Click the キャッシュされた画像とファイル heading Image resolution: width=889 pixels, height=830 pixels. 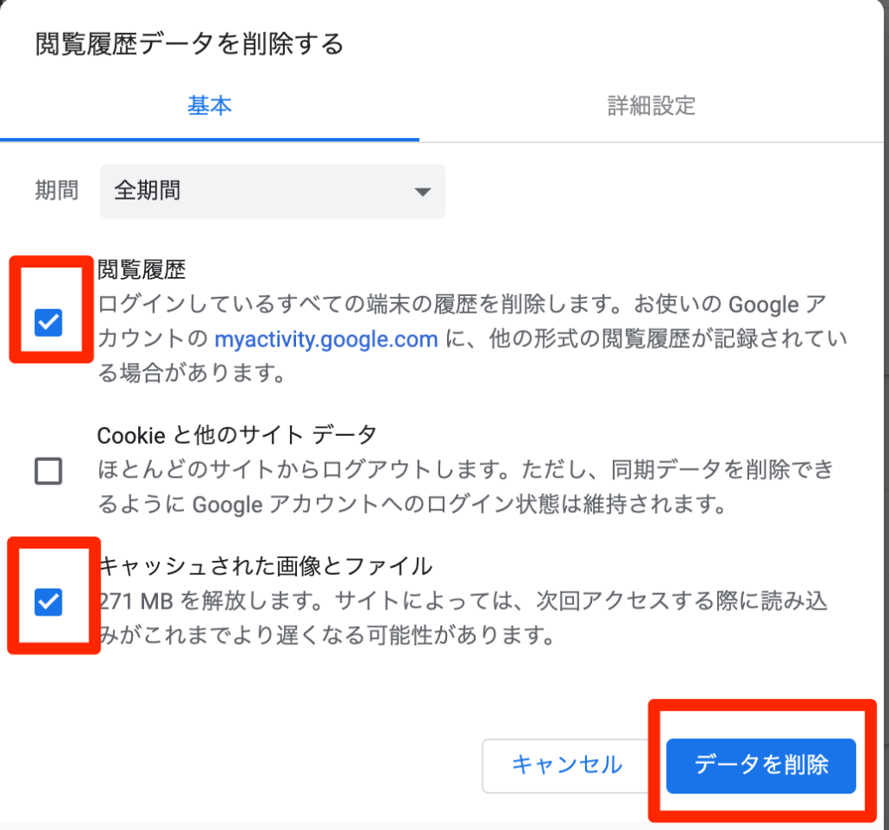[x=266, y=566]
